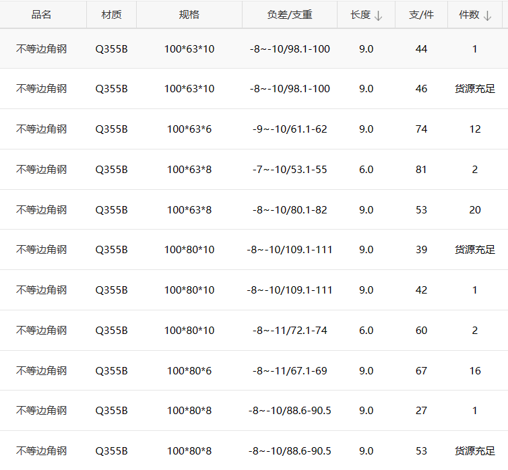The image size is (508, 470).
Task: Select the -7~-10/53.1-55 weight cell
Action: pos(289,170)
